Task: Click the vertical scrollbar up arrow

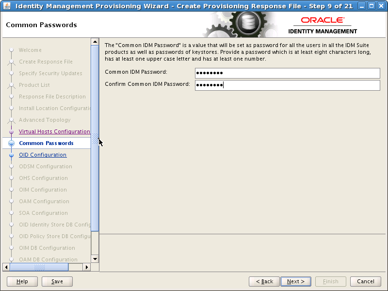Action: click(95, 42)
